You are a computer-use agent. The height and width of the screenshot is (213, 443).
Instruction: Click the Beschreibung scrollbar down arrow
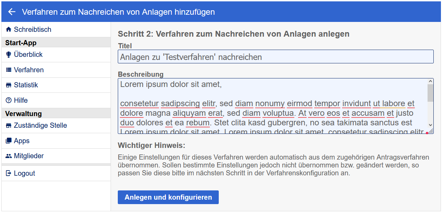tap(431, 125)
